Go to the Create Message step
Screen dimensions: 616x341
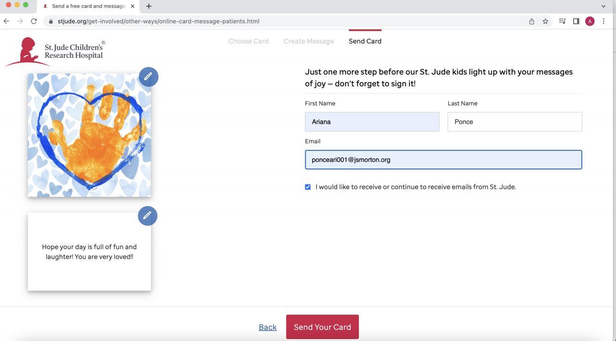(308, 41)
